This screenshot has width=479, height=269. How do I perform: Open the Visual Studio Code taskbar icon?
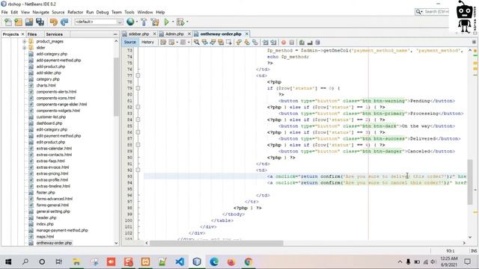pos(180,262)
